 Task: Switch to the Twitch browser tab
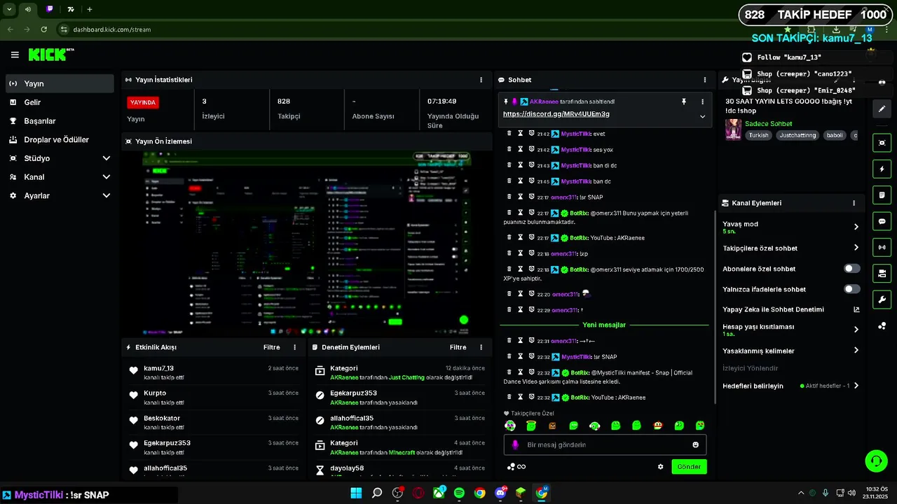pos(50,9)
